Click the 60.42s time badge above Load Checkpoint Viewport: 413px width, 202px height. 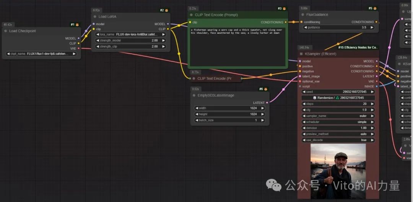pyautogui.click(x=9, y=25)
